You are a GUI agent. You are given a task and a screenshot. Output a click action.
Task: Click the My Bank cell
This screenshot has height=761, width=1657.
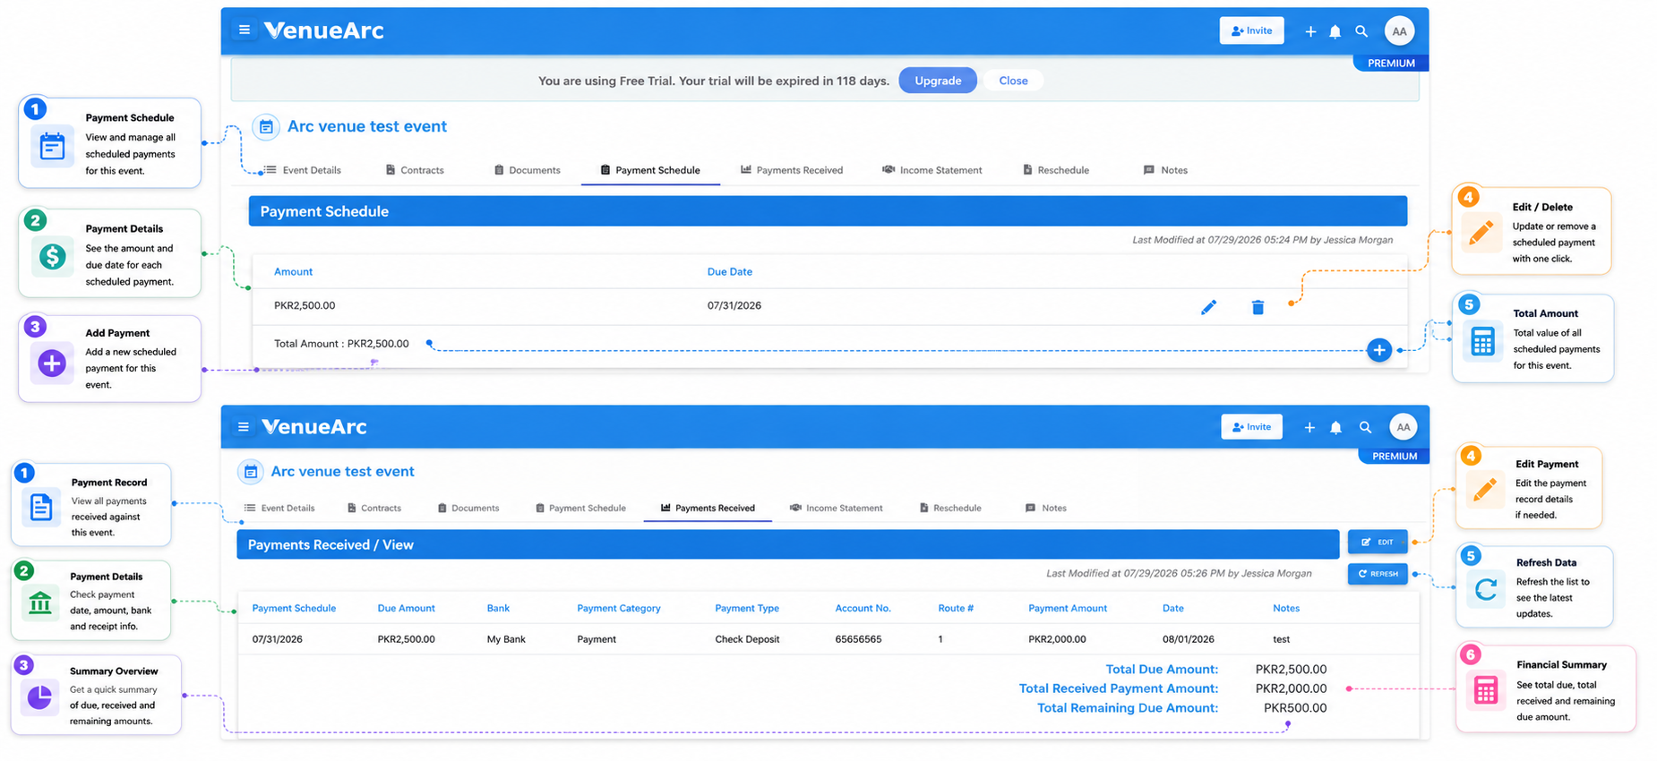click(x=506, y=639)
